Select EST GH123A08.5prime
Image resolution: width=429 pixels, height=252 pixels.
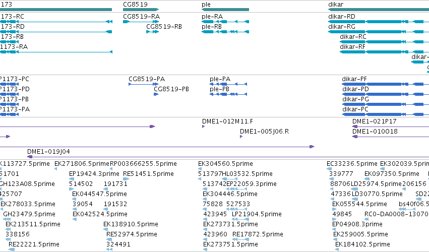(x=27, y=184)
